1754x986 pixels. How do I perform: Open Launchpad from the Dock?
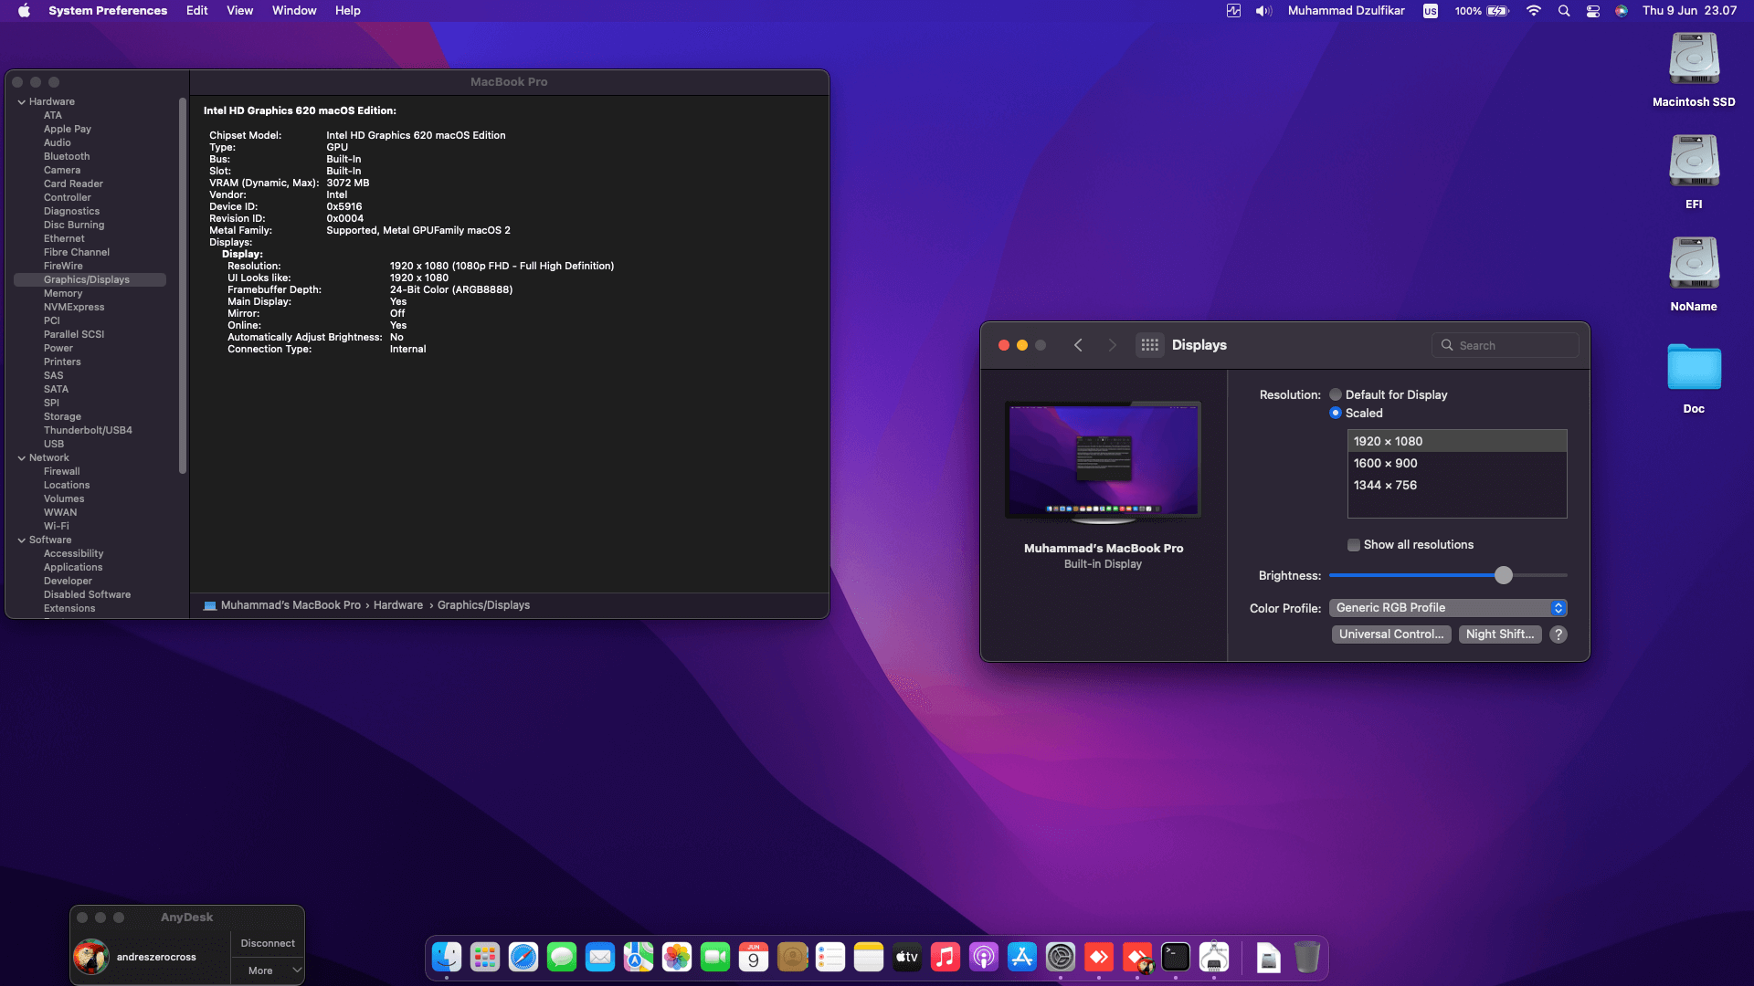485,957
